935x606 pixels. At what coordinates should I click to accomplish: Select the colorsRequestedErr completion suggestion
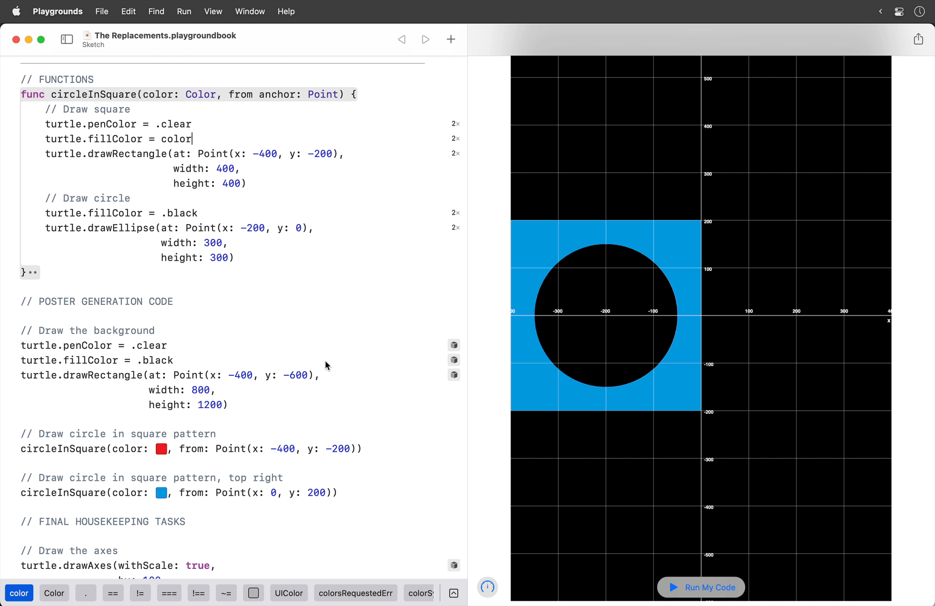tap(355, 593)
